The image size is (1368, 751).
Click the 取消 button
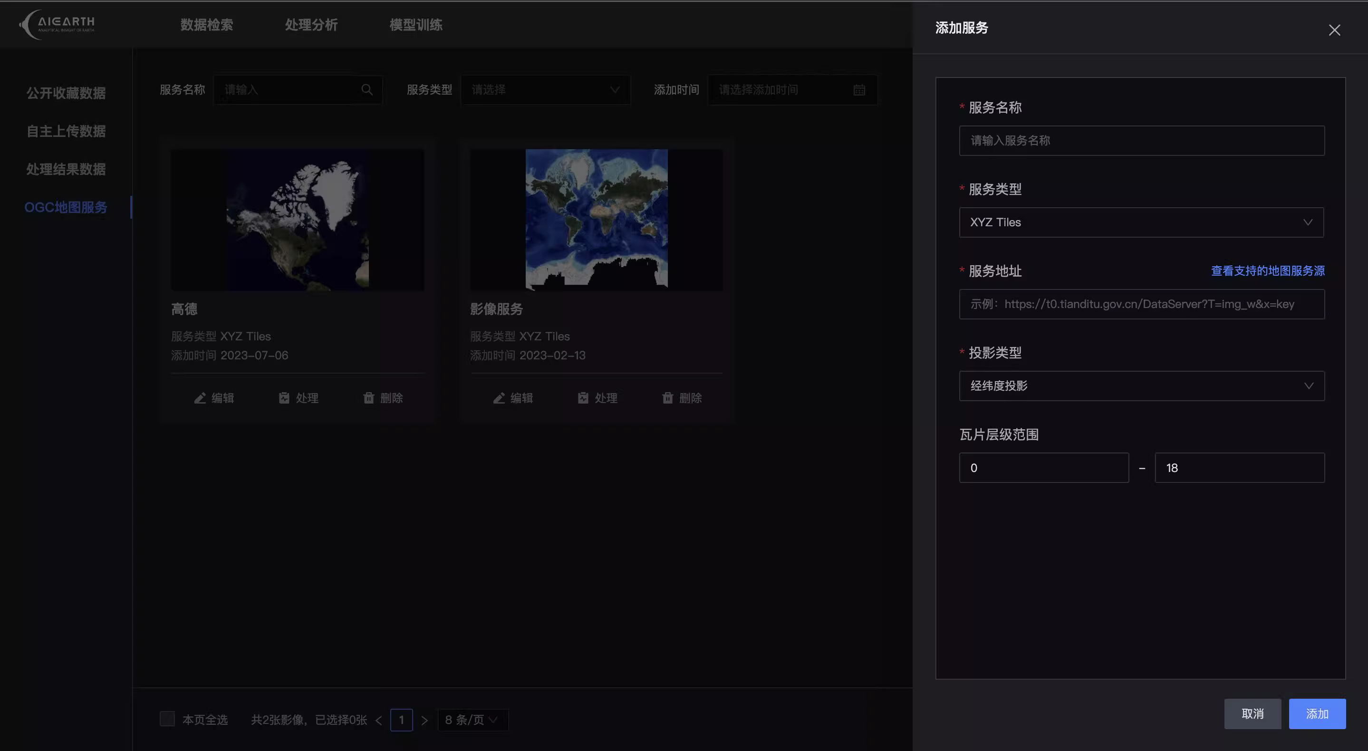pos(1252,713)
